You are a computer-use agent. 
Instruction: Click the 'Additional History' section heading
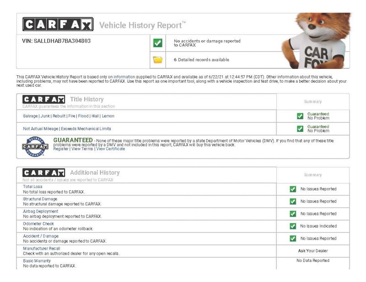pos(95,172)
